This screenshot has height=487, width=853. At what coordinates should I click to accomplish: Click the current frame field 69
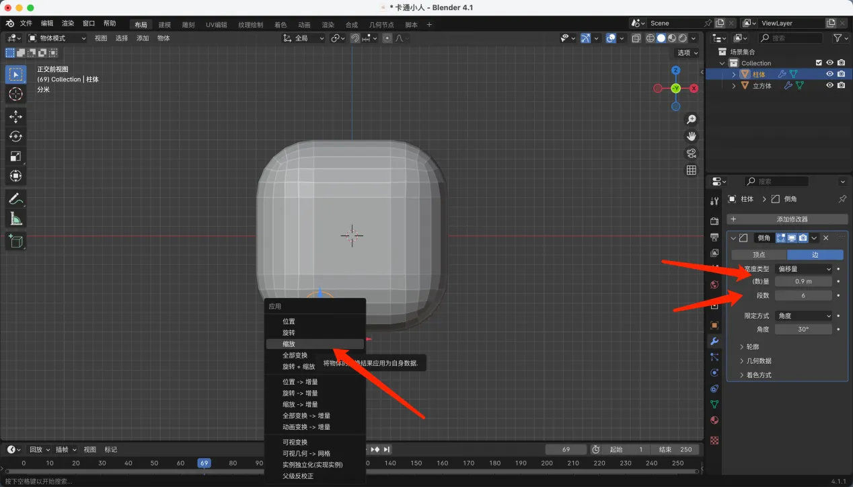[565, 449]
